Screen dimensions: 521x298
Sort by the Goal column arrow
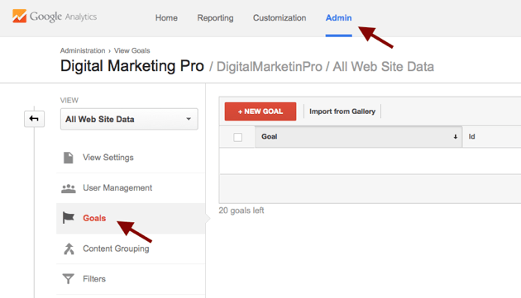coord(455,137)
